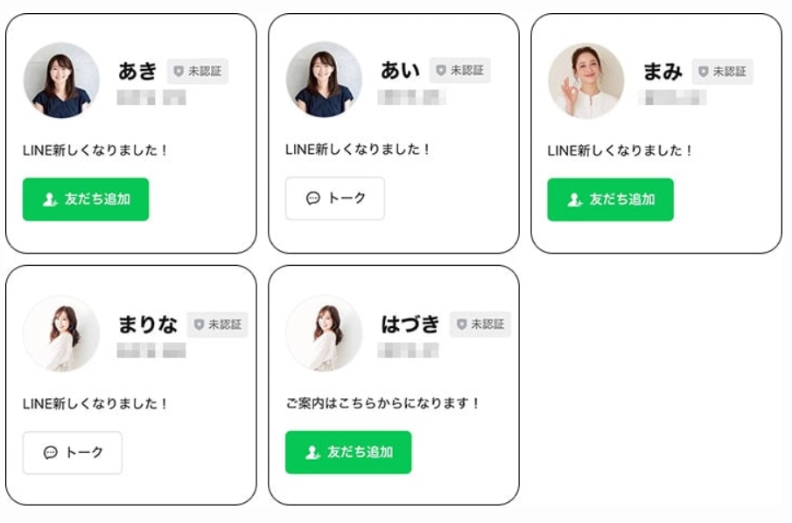This screenshot has height=523, width=792.
Task: Open あき's profile card
Action: (x=131, y=131)
